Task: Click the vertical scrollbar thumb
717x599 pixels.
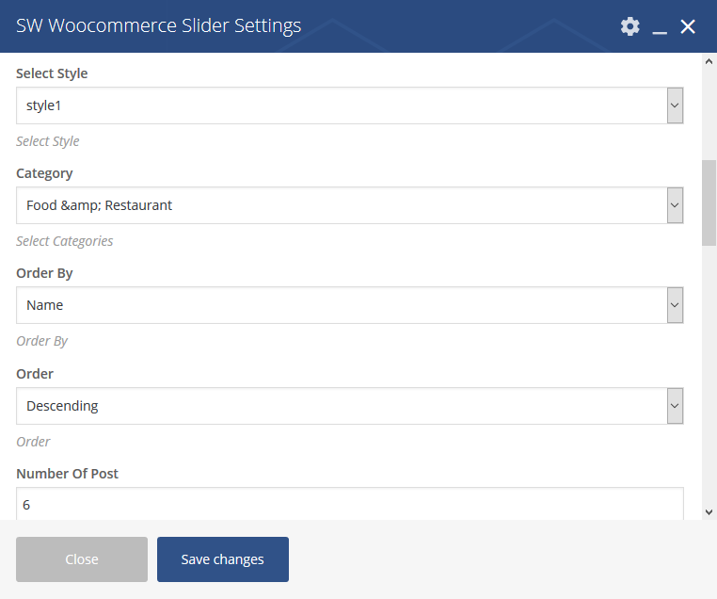Action: (x=709, y=202)
